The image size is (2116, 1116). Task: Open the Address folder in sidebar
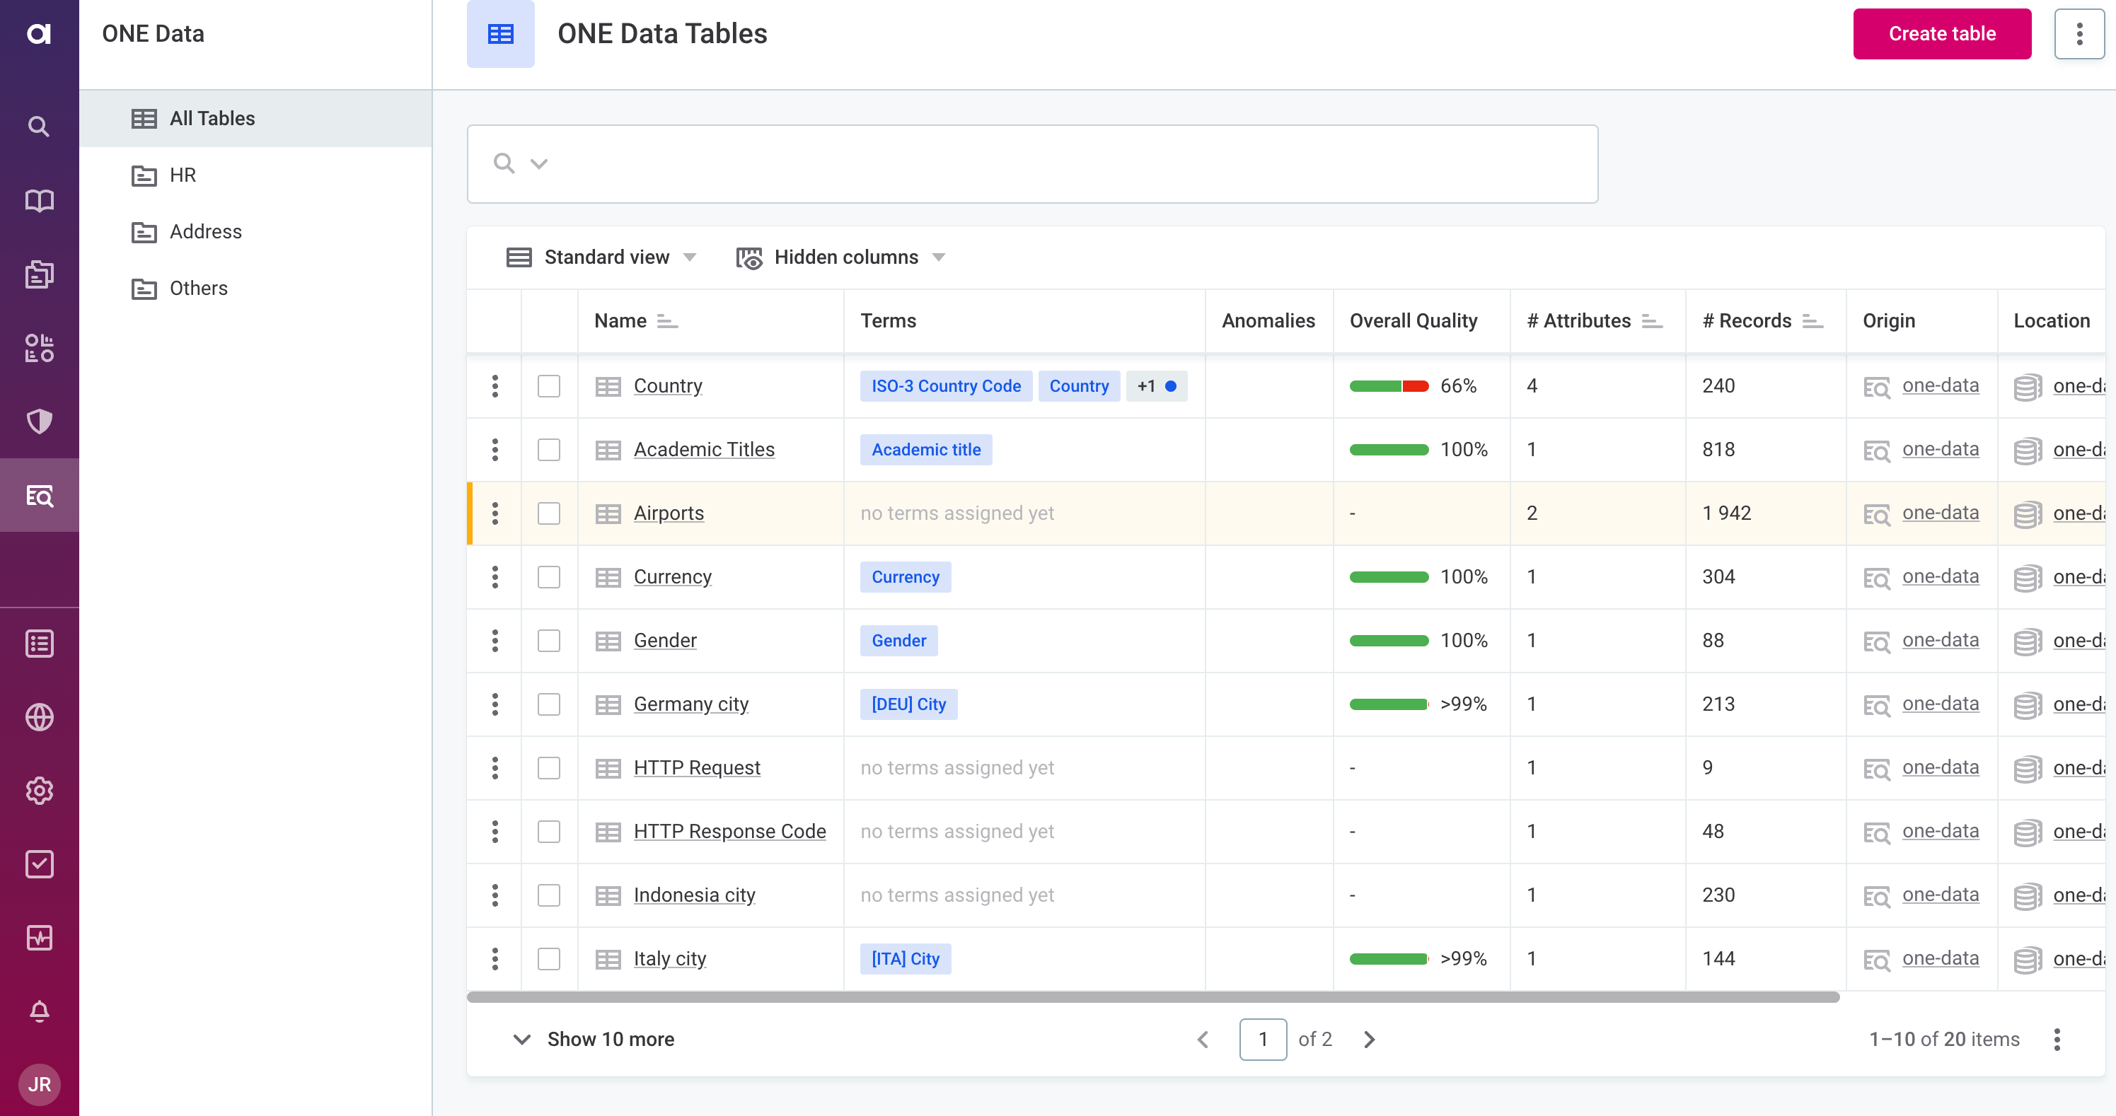point(205,231)
